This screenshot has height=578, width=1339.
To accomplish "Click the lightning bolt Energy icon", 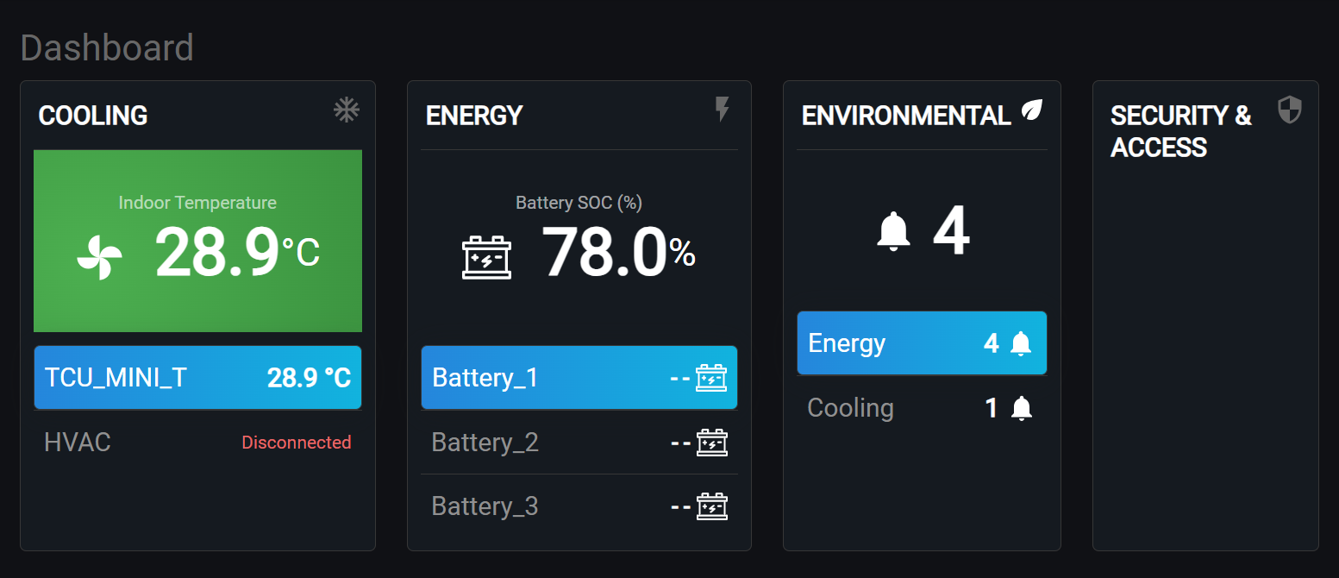I will 723,110.
